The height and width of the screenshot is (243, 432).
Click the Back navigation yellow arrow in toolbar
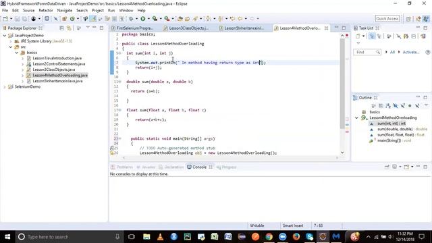(240, 18)
